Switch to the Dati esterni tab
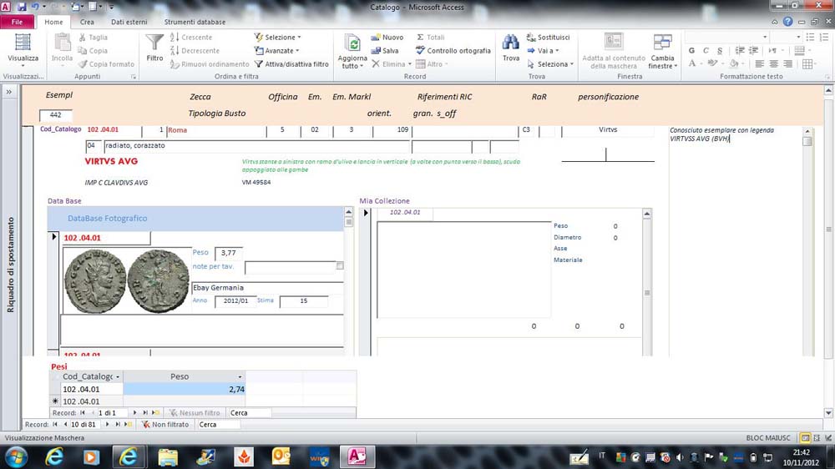 tap(129, 22)
